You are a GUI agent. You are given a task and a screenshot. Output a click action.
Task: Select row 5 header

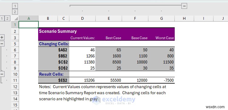15,44
